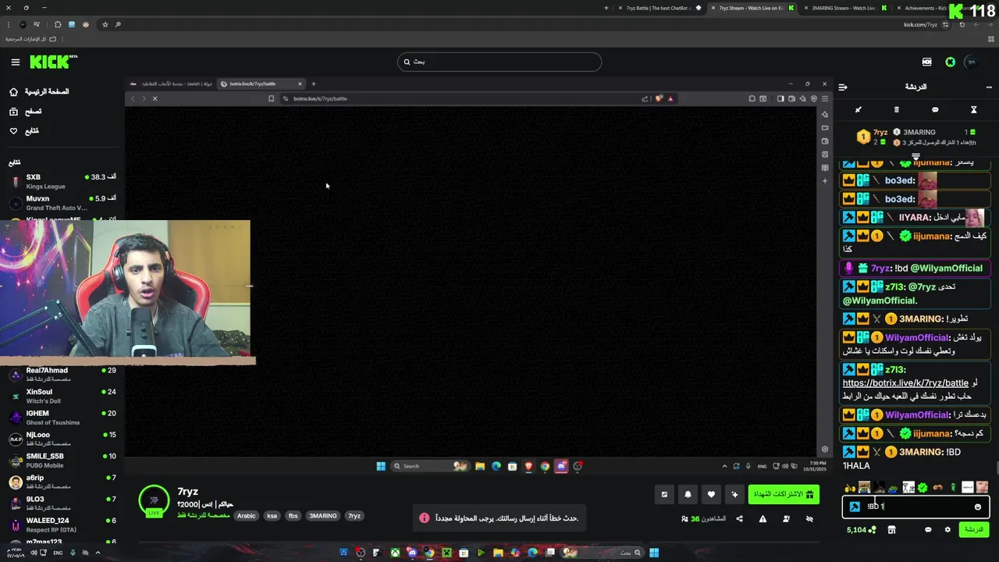This screenshot has width=999, height=562.
Task: Click the chat message input box
Action: coord(915,507)
